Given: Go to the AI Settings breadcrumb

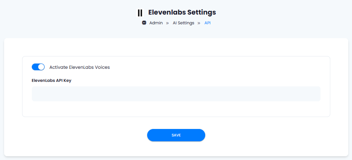Looking at the screenshot, I should click(183, 23).
